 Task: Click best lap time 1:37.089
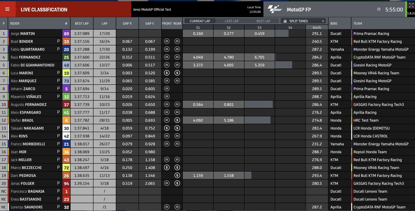[82, 34]
